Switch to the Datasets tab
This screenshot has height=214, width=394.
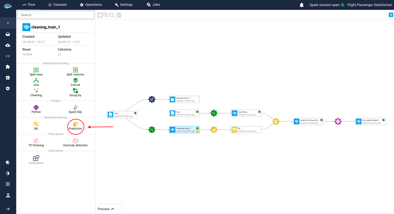point(57,5)
